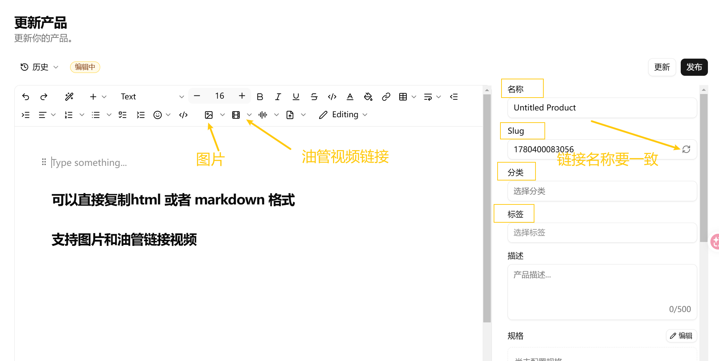The height and width of the screenshot is (361, 719).
Task: Click the Type something placeholder line
Action: 89,163
